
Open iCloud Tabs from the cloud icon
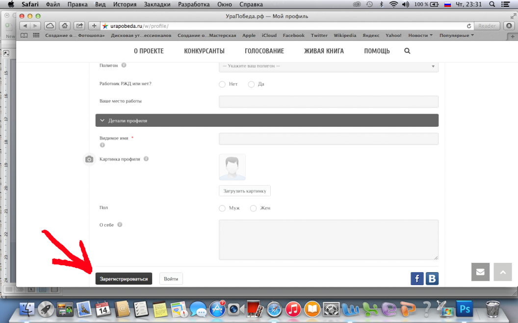coord(50,26)
